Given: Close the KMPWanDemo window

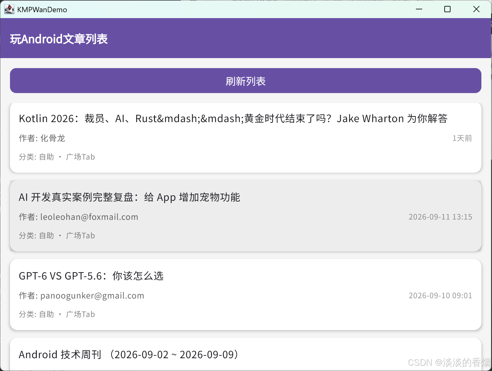Looking at the screenshot, I should pyautogui.click(x=476, y=9).
